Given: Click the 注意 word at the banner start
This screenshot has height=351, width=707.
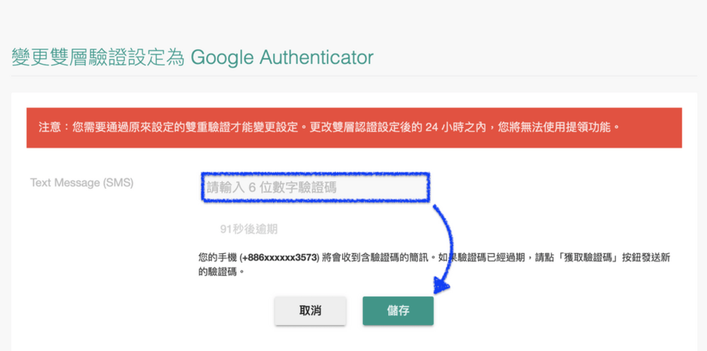Looking at the screenshot, I should click(x=50, y=127).
